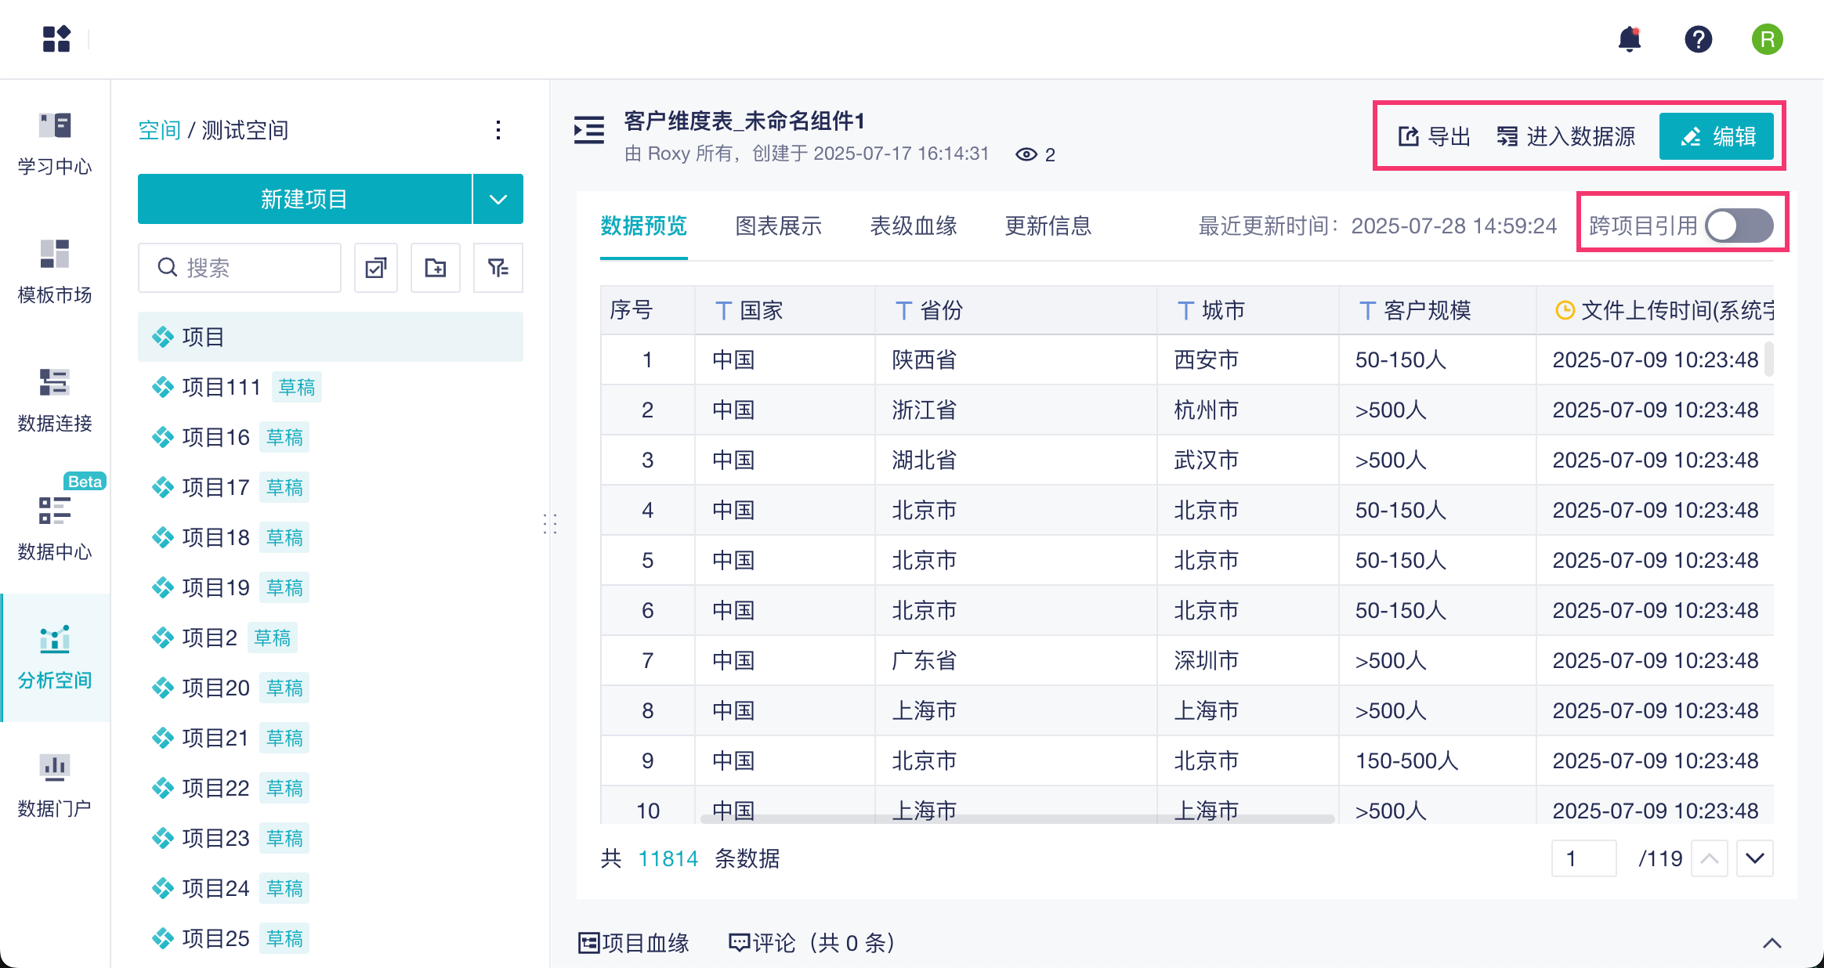Expand the 新建项目 dropdown arrow

(498, 199)
